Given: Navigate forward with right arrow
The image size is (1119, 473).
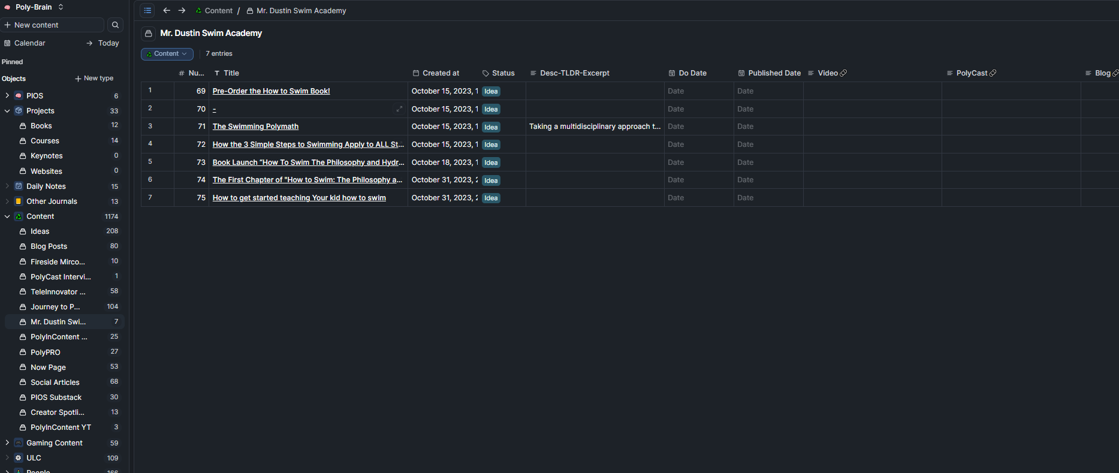Looking at the screenshot, I should pyautogui.click(x=182, y=10).
